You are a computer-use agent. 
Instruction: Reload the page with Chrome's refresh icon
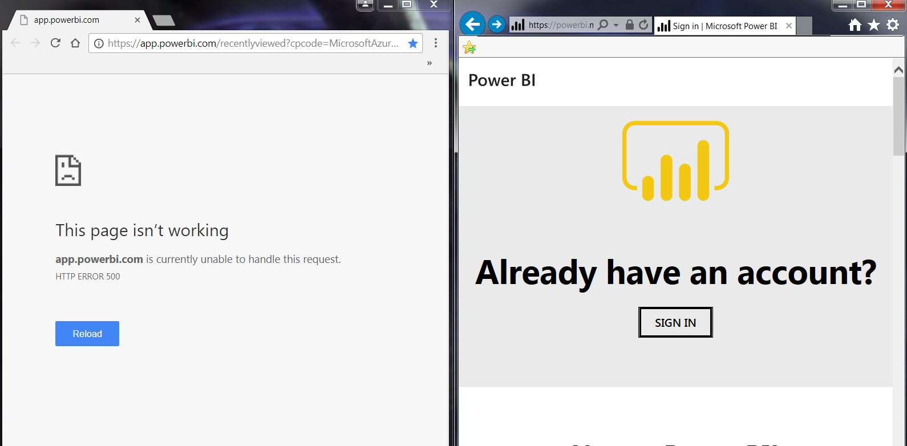(x=55, y=43)
